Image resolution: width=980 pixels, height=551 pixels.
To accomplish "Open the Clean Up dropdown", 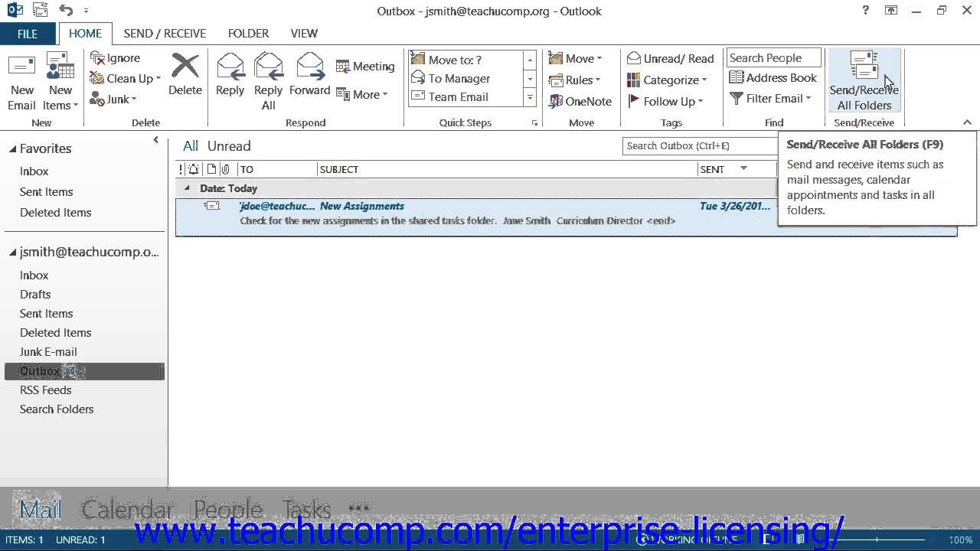I will point(126,78).
